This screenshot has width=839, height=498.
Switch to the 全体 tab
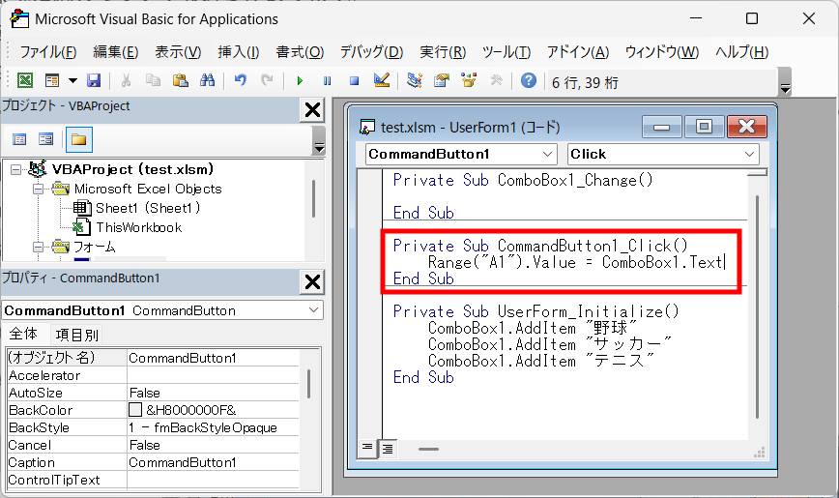click(x=23, y=335)
